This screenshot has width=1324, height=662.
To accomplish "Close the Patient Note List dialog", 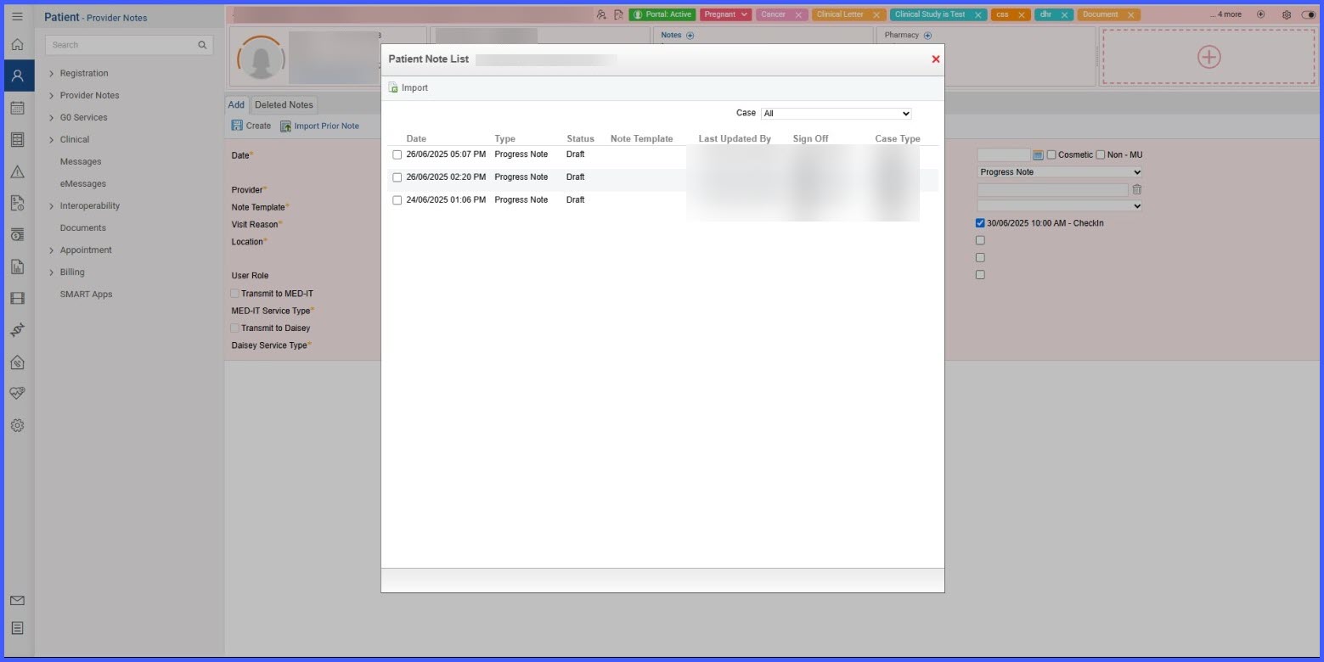I will click(x=936, y=59).
